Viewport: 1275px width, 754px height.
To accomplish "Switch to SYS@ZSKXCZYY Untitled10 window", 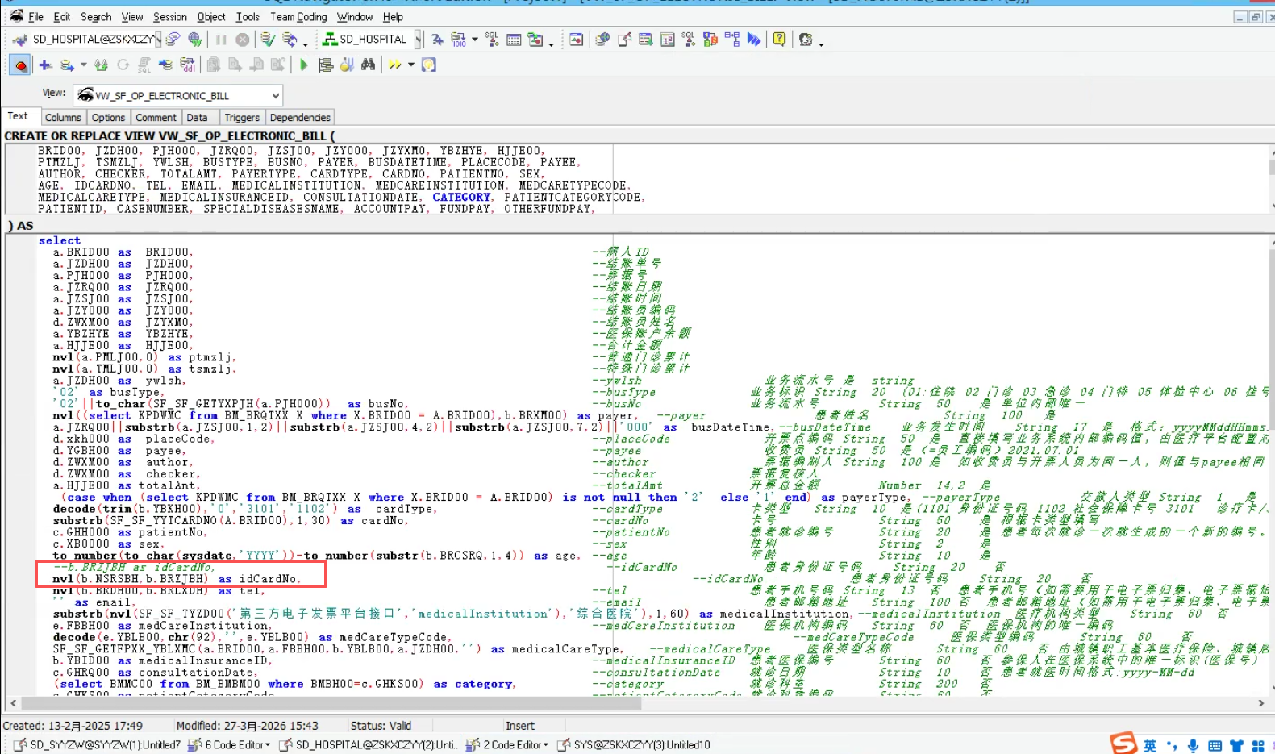I will pyautogui.click(x=641, y=745).
